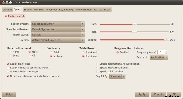Screen dimensions: 183x99
Task: Open the Voice settings dropdown
Action: click(58, 35)
